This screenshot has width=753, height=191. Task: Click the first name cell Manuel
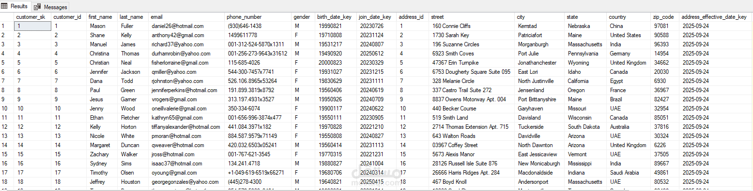click(x=102, y=44)
